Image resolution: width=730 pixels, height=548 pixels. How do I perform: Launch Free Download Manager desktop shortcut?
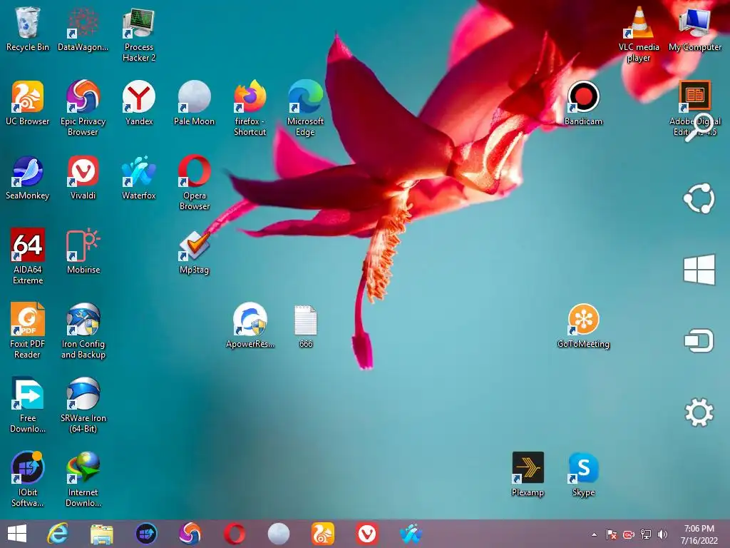click(x=28, y=405)
